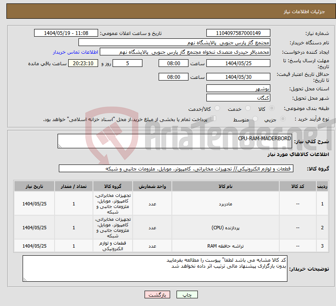Open اطلاعات تماس خریدار link
Viewport: 336px width, 306px height.
75,52
